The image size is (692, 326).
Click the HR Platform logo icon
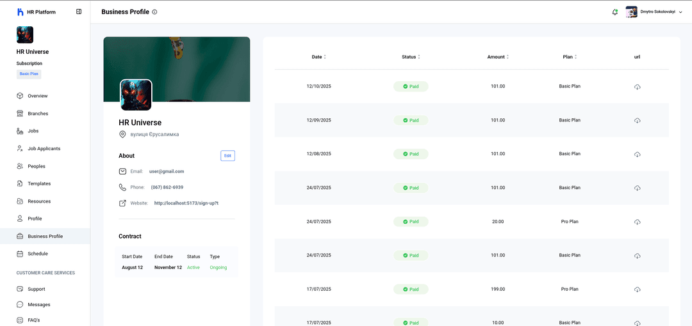click(21, 12)
